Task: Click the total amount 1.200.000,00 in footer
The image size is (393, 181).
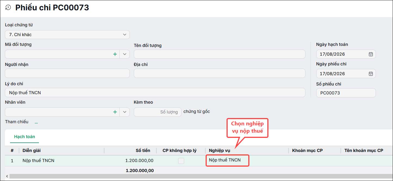Action: click(x=140, y=171)
